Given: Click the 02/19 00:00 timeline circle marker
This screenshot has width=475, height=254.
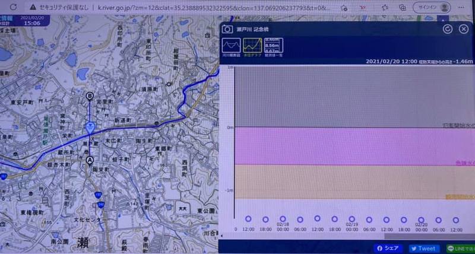Looking at the screenshot, I should (351, 219).
